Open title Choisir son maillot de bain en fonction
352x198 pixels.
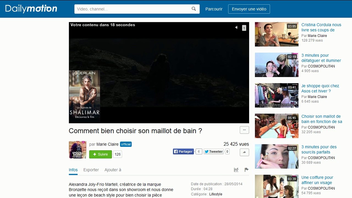322,119
